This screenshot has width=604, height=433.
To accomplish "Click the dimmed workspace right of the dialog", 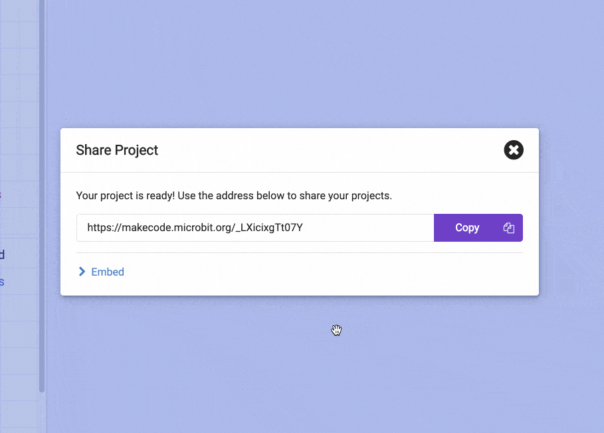I will 571,212.
